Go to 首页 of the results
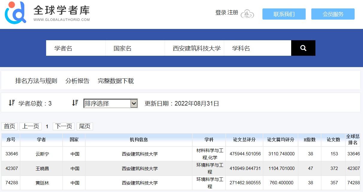 click(10, 126)
